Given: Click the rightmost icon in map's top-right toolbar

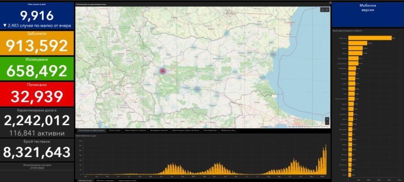Looking at the screenshot, I should pyautogui.click(x=327, y=9).
